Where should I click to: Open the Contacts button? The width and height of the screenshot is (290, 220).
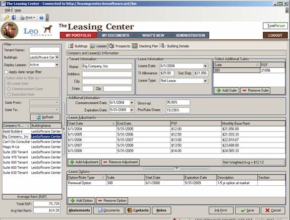(x=138, y=210)
